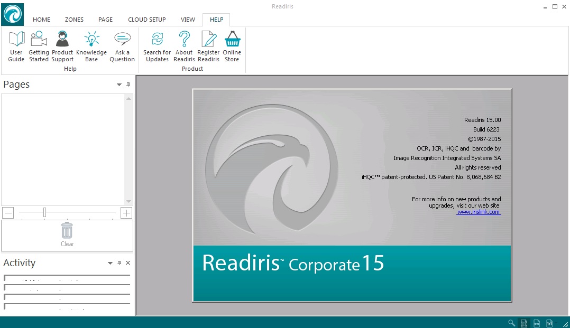Switch to the HOME ribbon tab
The height and width of the screenshot is (328, 570).
[41, 20]
